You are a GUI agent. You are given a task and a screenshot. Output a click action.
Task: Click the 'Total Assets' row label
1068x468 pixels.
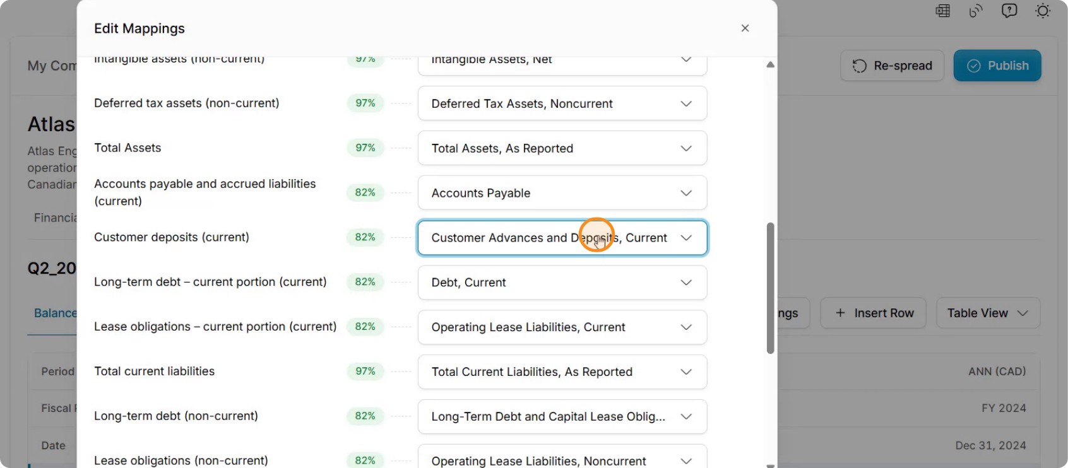(x=128, y=148)
